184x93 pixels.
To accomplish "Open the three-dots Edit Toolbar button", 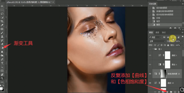I will [2, 82].
